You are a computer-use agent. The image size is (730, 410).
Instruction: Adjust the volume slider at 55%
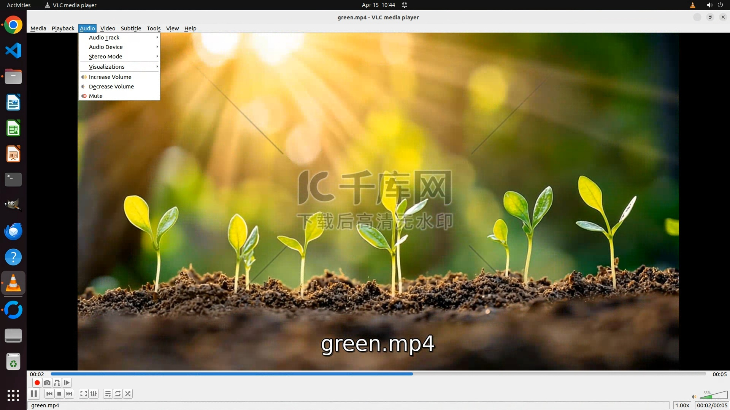[x=712, y=396]
